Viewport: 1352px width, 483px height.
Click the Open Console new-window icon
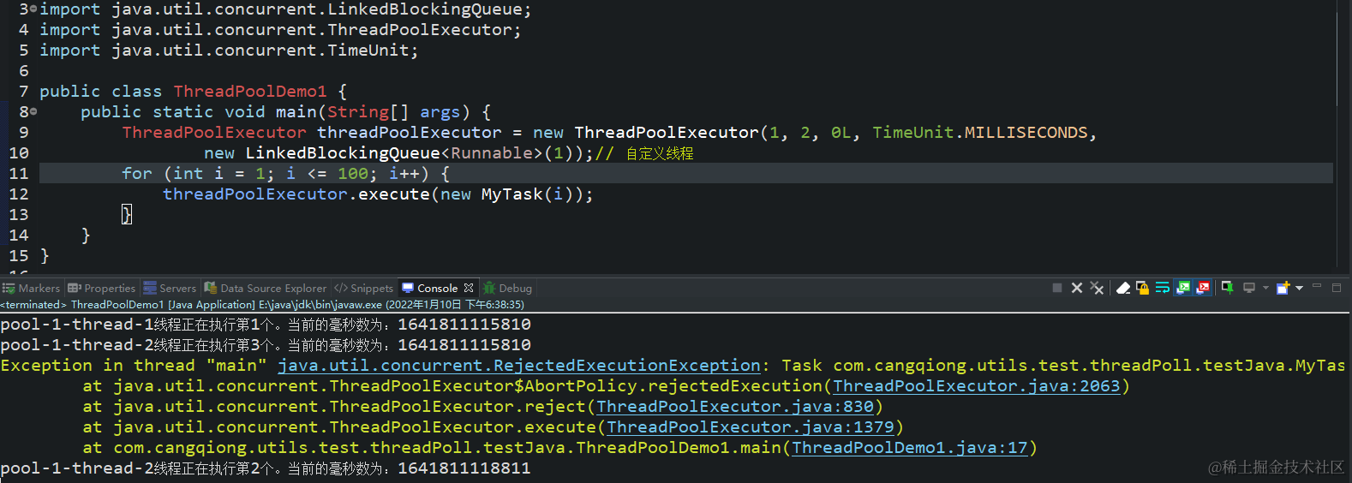[1283, 288]
